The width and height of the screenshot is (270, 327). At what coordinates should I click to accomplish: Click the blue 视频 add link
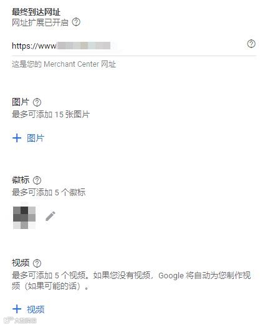click(x=36, y=310)
